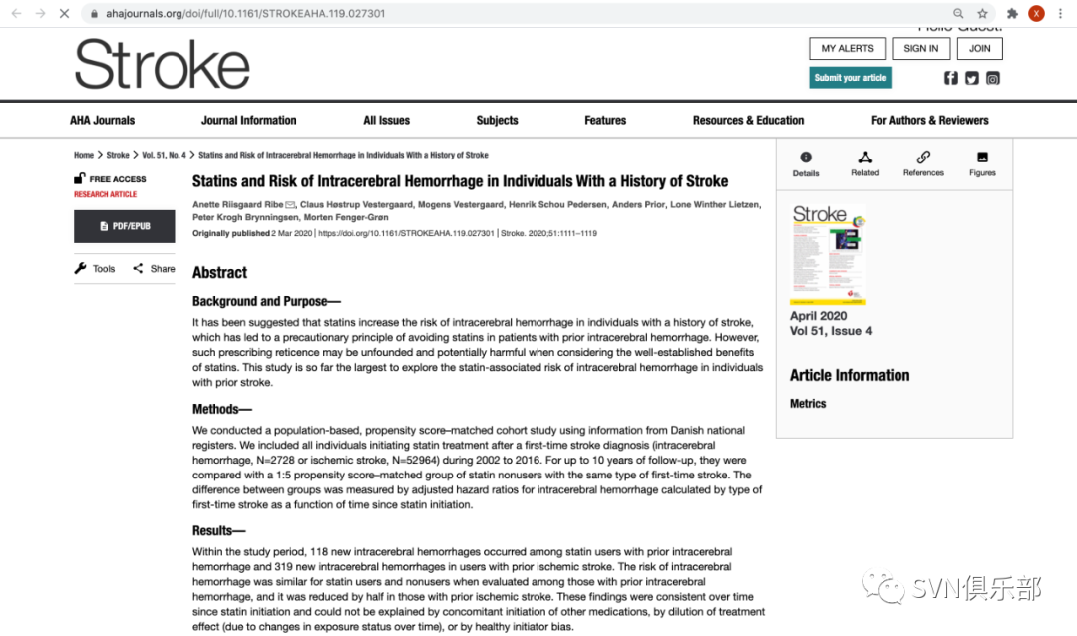Click the Methods heading
This screenshot has height=636, width=1077.
(x=222, y=409)
